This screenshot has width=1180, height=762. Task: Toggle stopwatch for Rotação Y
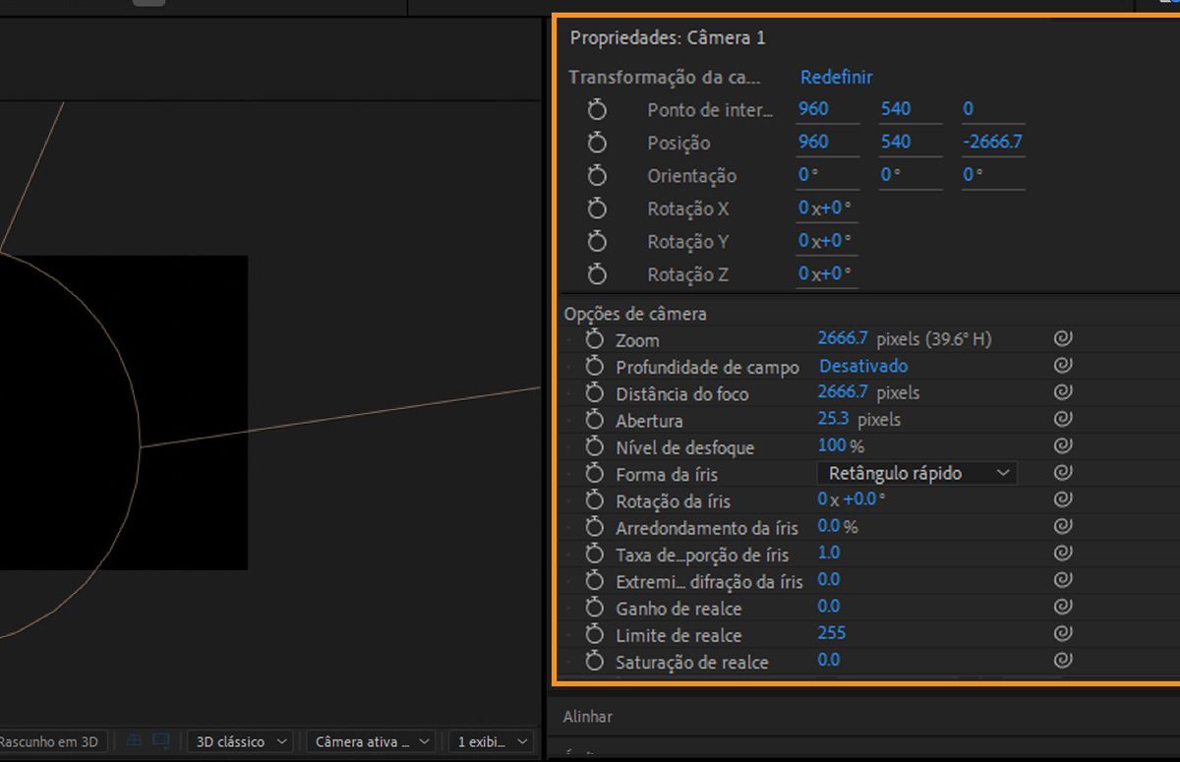pos(597,241)
